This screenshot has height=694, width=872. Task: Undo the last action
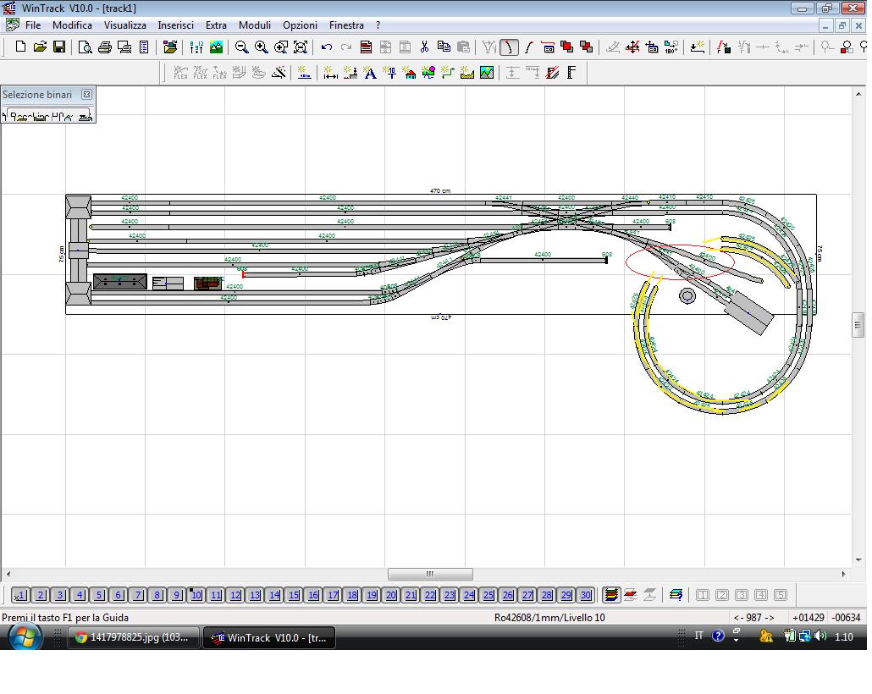tap(327, 47)
